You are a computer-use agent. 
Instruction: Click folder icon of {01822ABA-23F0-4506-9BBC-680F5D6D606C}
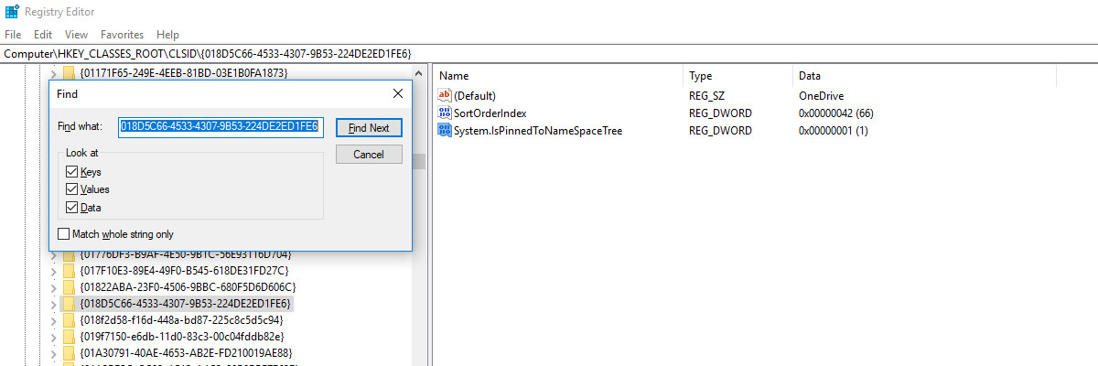pyautogui.click(x=70, y=287)
